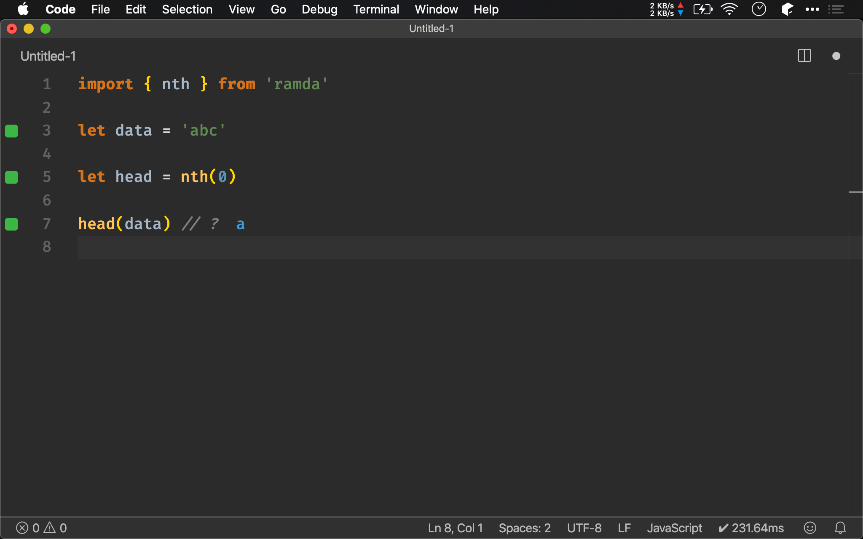Click the 'import' keyword on line 1
The image size is (863, 539).
click(106, 84)
